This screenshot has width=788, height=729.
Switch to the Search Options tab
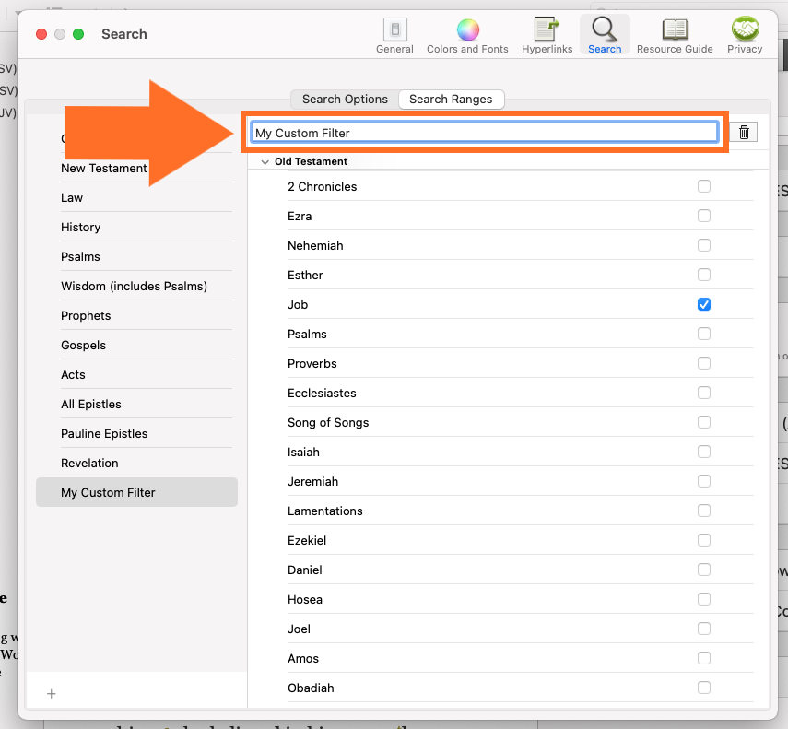pyautogui.click(x=345, y=100)
